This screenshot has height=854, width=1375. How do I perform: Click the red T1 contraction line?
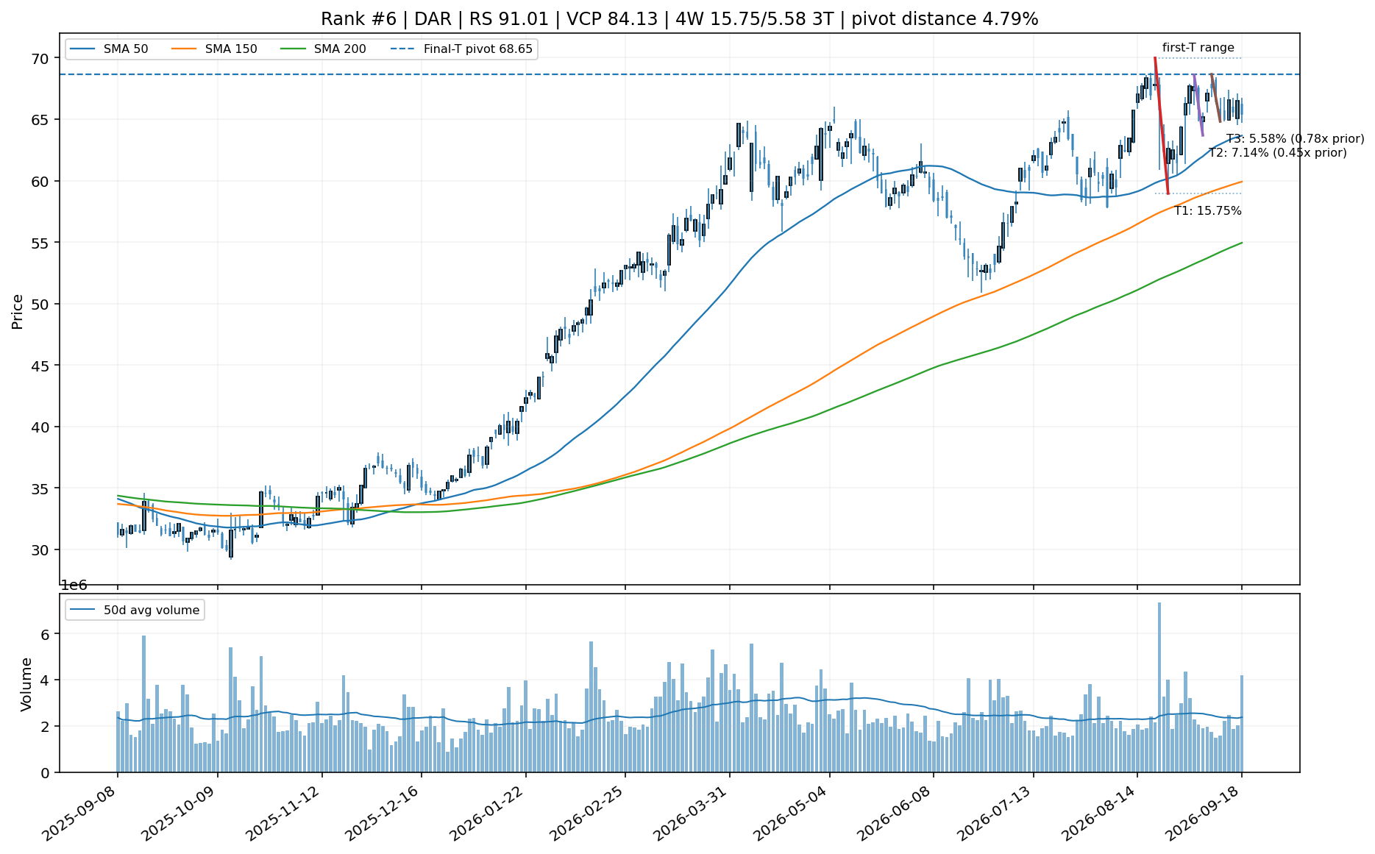point(1162,125)
